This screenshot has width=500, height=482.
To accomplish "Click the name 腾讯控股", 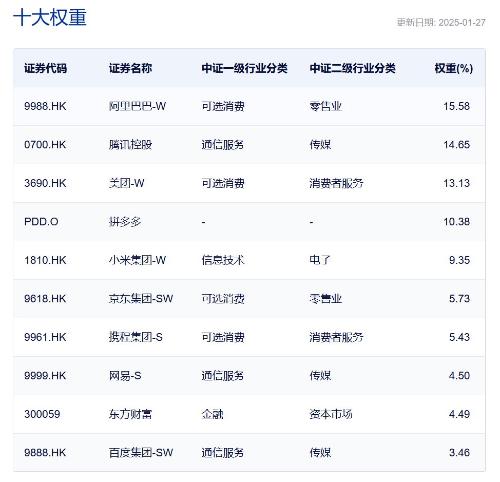I will 130,145.
